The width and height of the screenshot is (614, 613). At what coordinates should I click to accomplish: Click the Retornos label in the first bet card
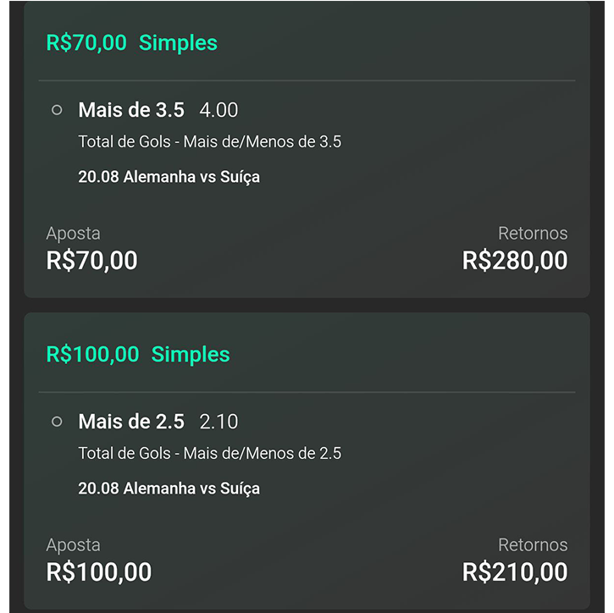[x=533, y=234]
